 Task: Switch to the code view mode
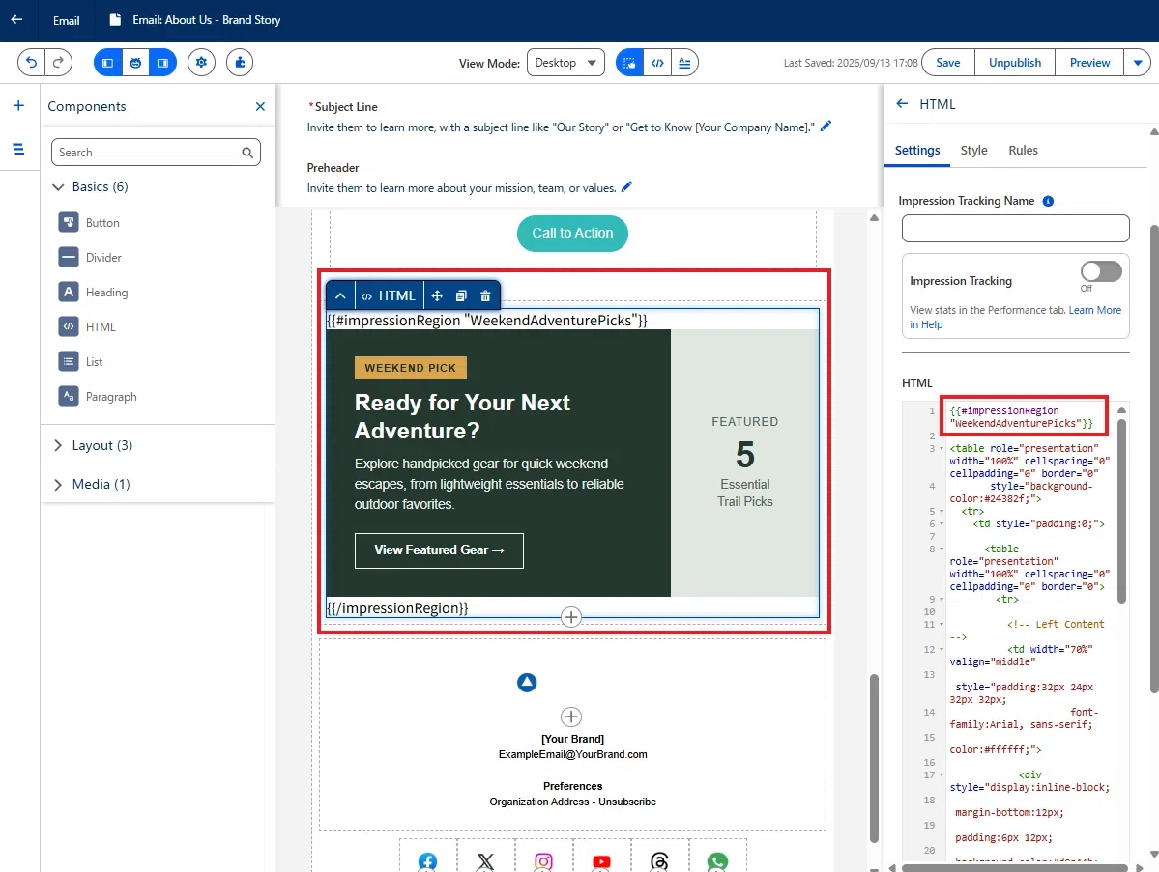[x=657, y=63]
